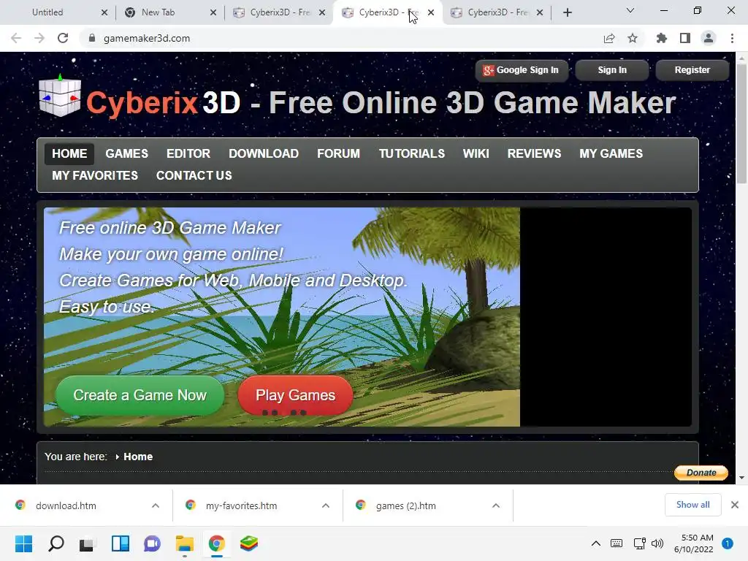This screenshot has width=748, height=561.
Task: Show hidden system tray icons
Action: (x=596, y=543)
